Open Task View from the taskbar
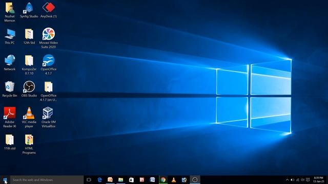The width and height of the screenshot is (328, 184). coord(89,180)
